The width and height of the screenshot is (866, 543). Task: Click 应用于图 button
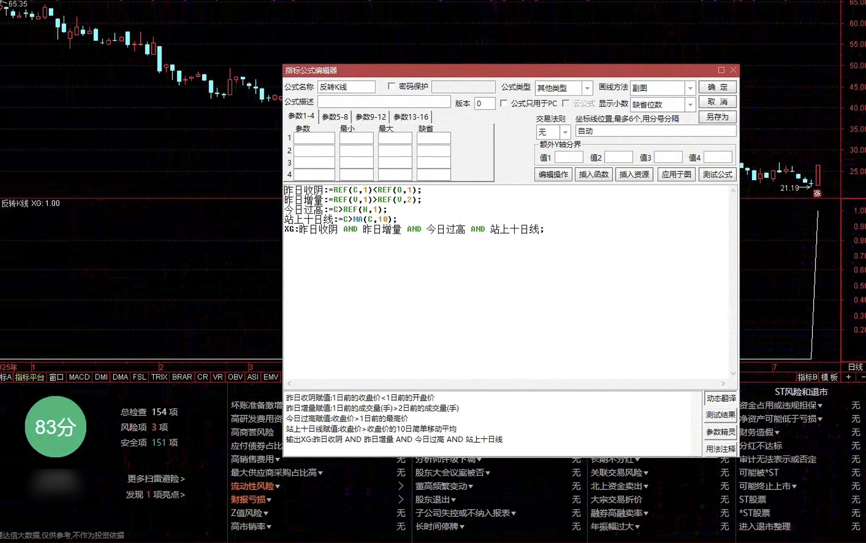(676, 174)
